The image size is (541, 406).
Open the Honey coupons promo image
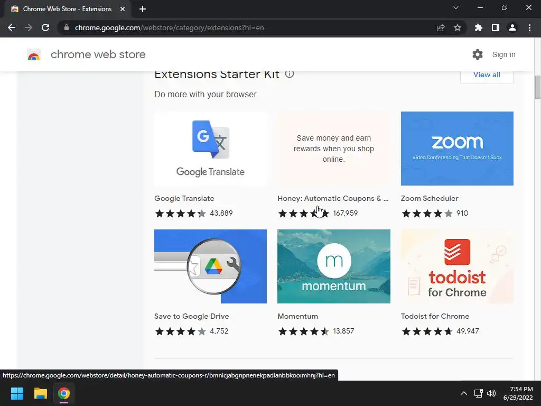(x=334, y=149)
